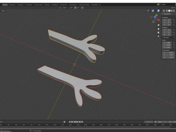Open proportional editing falloff curve menu
The image size is (176, 132).
click(85, 8)
